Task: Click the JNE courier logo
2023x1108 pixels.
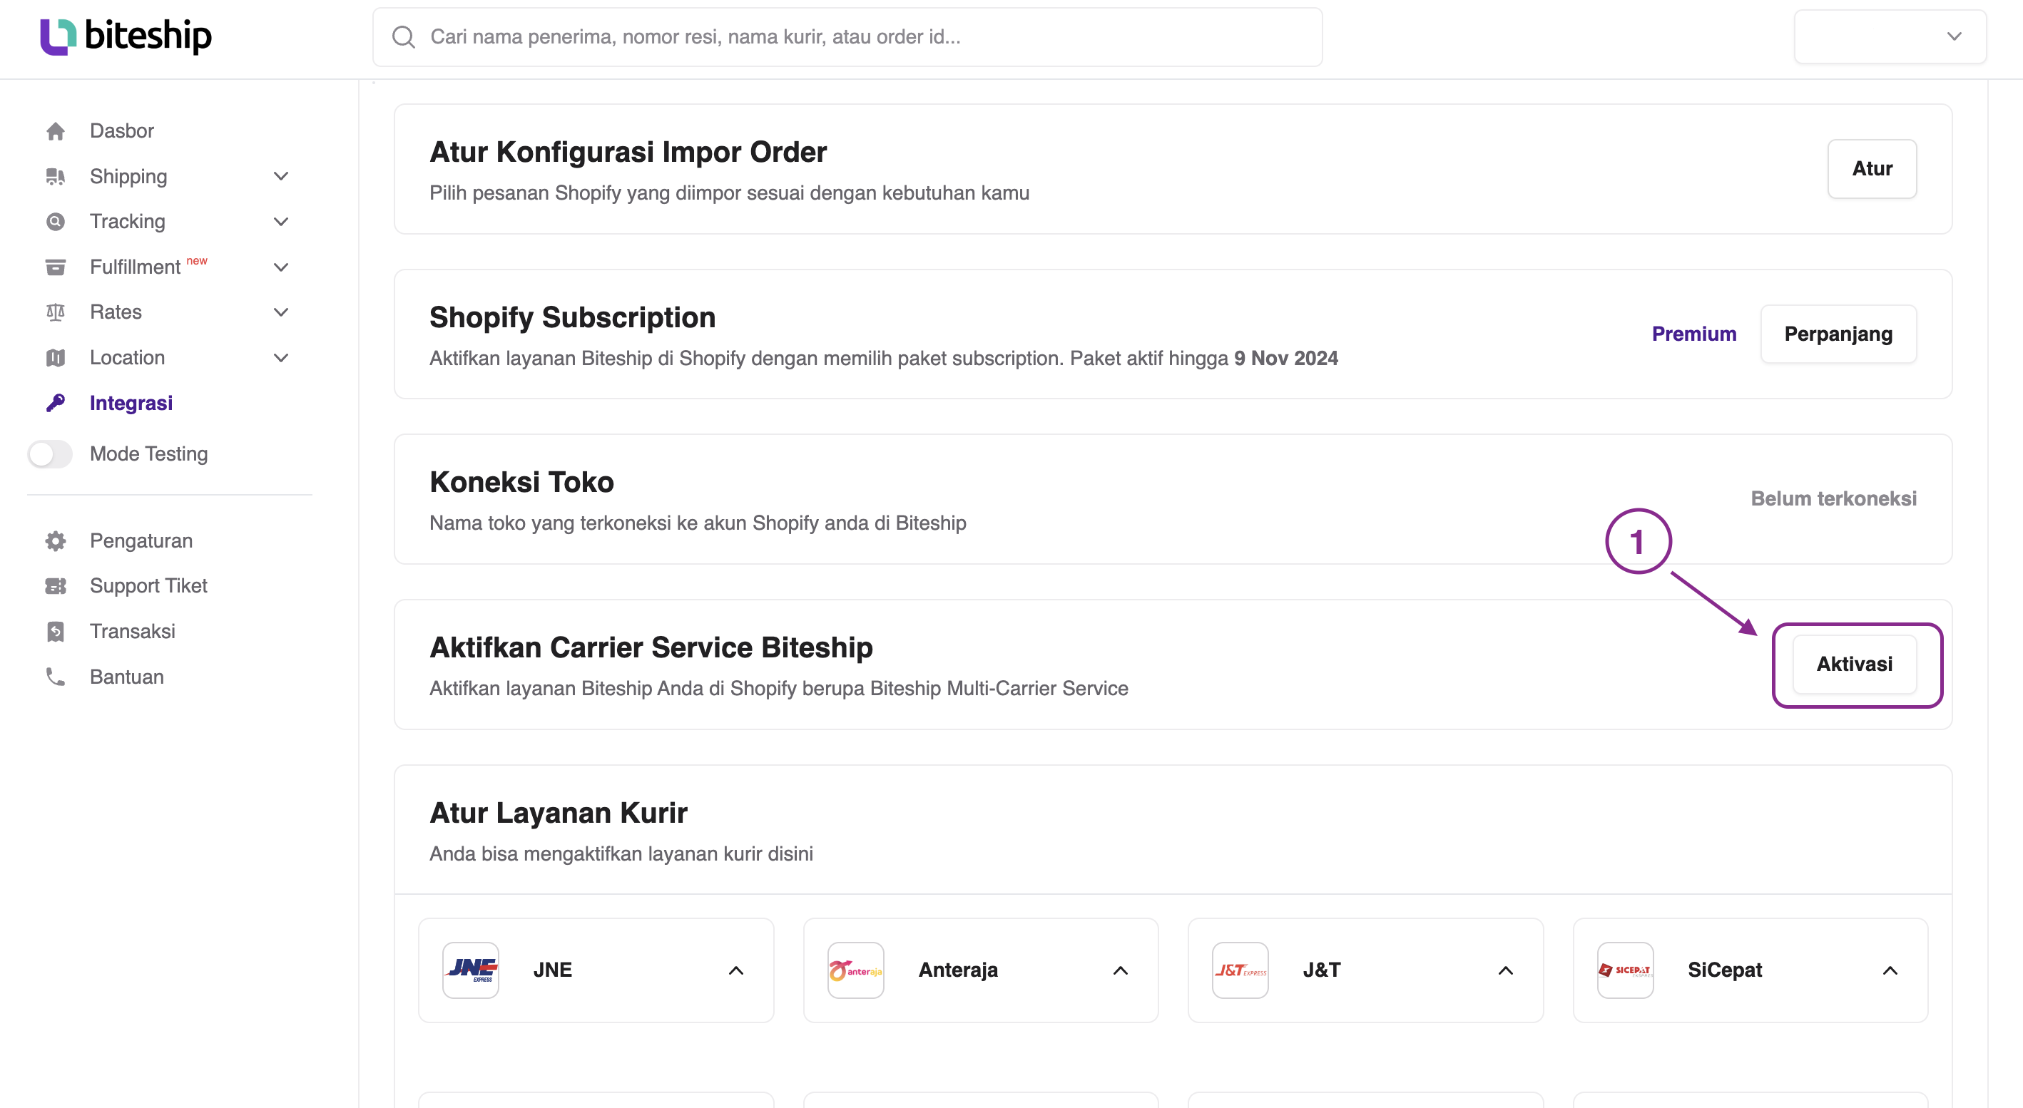Action: (x=470, y=970)
